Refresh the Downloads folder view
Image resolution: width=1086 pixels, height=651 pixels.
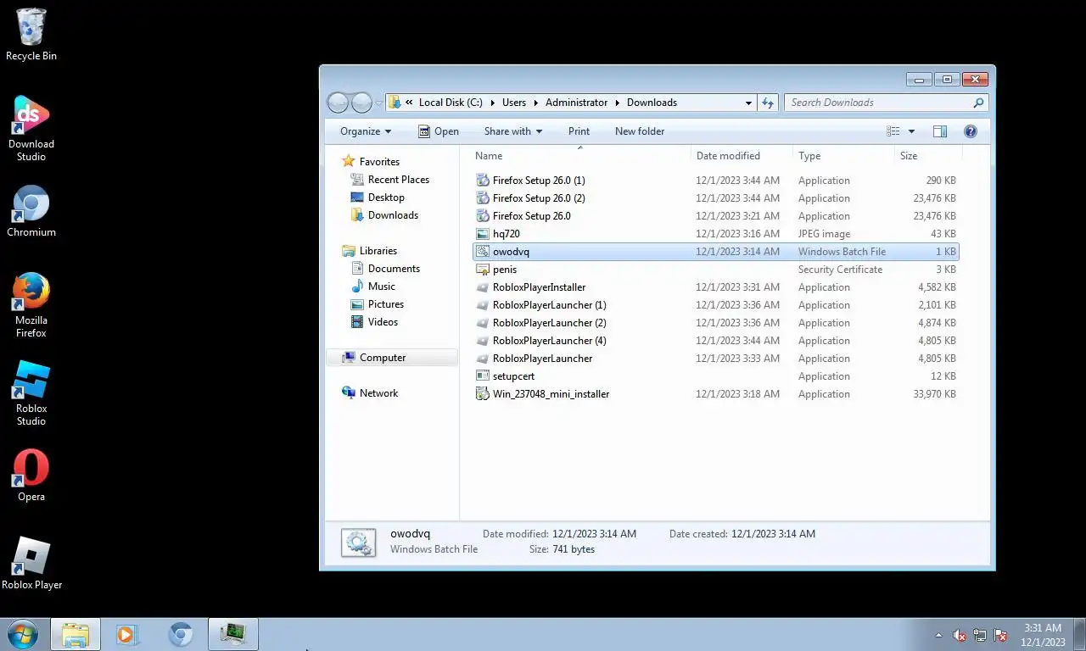(x=768, y=103)
